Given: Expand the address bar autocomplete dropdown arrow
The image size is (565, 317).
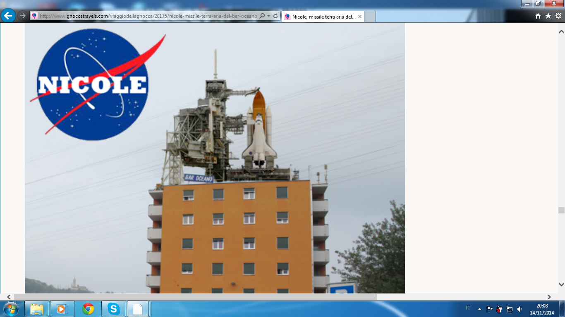Looking at the screenshot, I should (269, 16).
